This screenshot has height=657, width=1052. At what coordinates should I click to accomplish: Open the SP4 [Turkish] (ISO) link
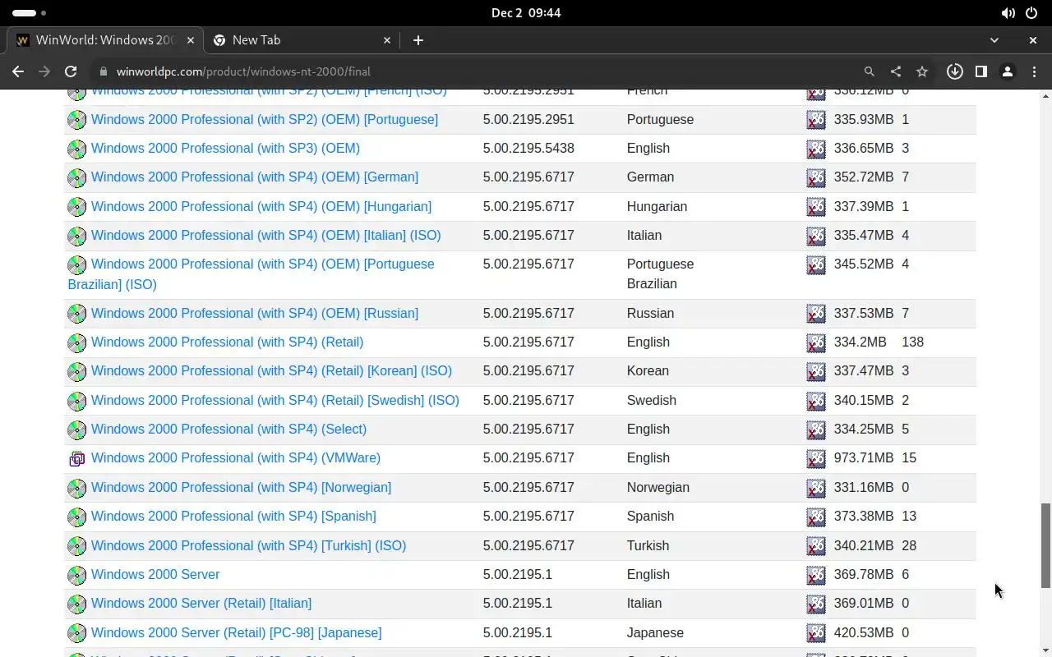pos(248,545)
